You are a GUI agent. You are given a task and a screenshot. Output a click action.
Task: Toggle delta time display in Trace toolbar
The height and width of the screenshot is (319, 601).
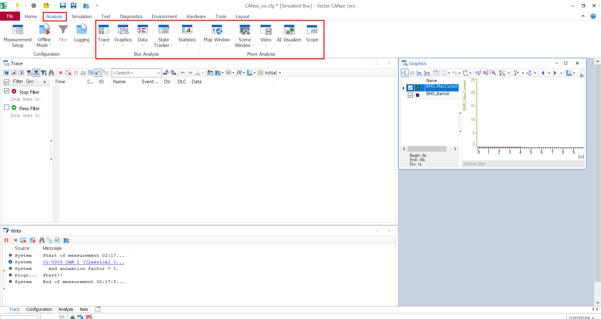coord(83,73)
